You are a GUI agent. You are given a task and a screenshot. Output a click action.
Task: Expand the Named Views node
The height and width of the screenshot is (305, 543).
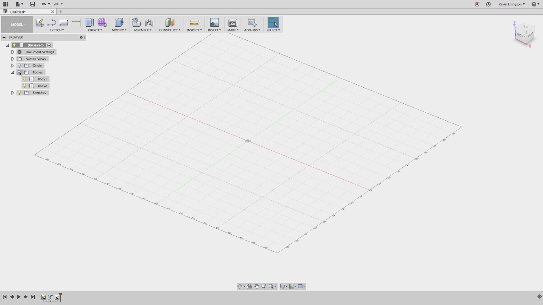(13, 59)
